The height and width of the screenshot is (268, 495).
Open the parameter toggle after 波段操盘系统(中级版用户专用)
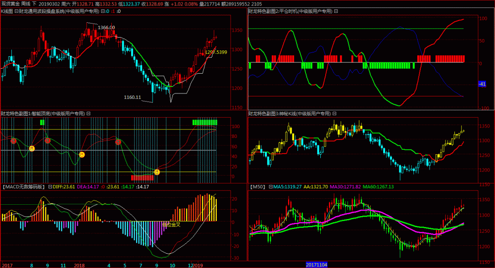coord(102,11)
